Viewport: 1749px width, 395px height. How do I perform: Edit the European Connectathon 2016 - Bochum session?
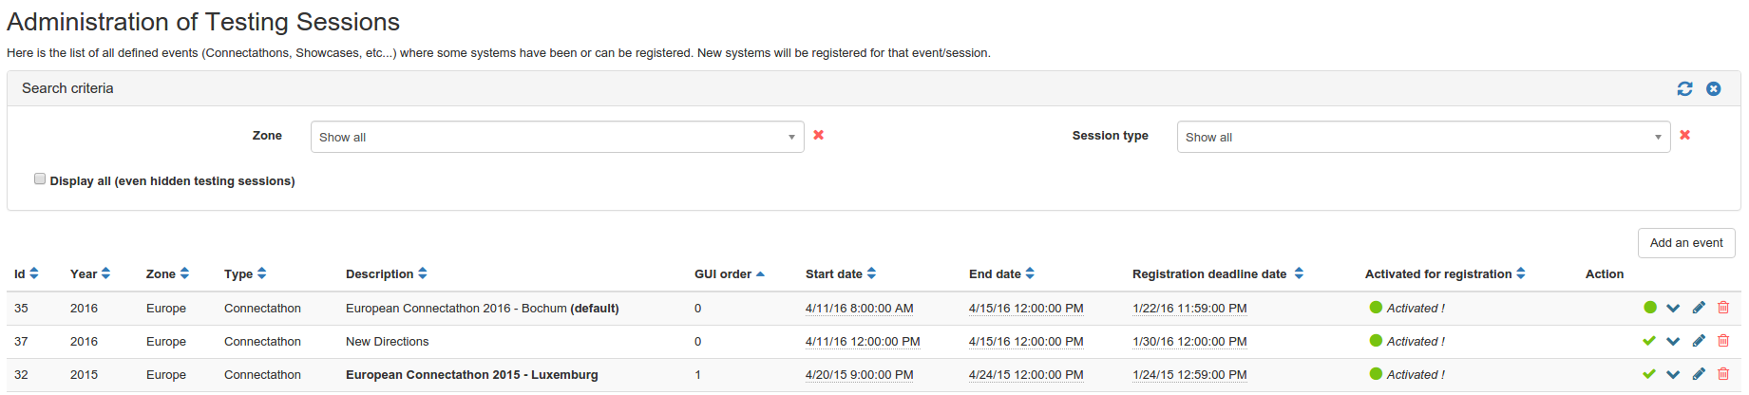click(1699, 308)
